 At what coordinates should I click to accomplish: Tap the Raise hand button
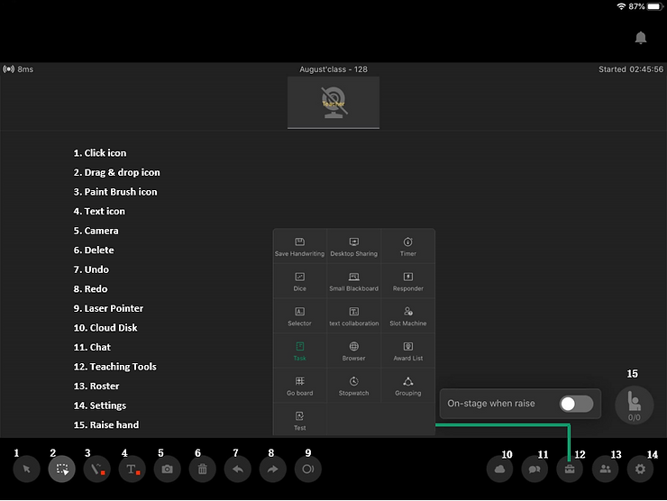click(635, 405)
